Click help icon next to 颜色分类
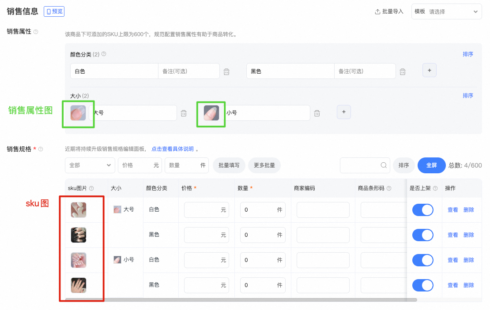The image size is (490, 310). click(x=104, y=54)
